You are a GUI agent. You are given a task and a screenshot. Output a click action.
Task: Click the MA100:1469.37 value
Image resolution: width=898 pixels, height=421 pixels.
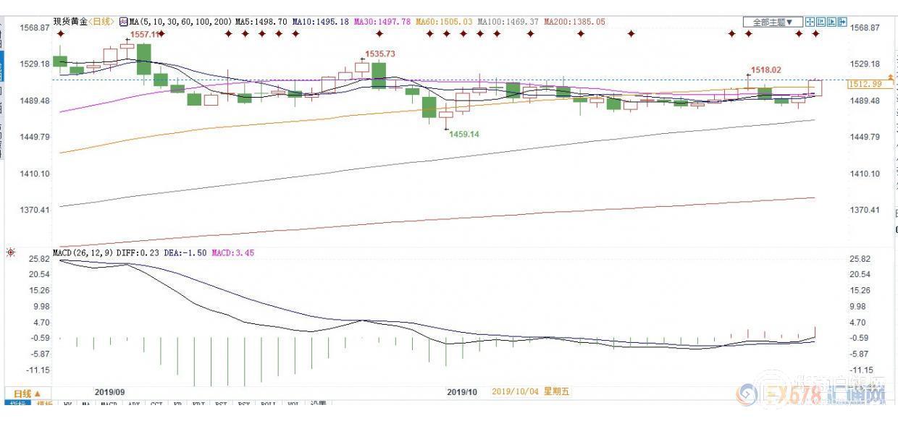(509, 22)
